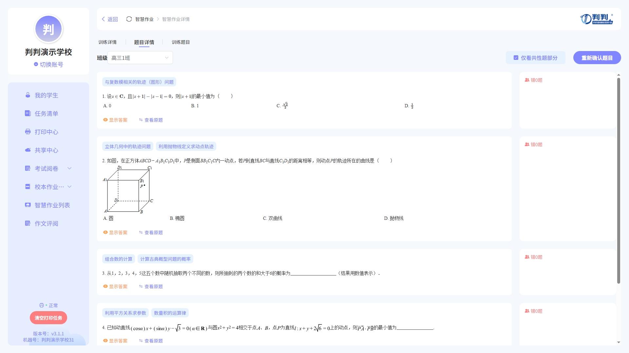This screenshot has width=629, height=353.
Task: Click the 我的学生 sidebar icon
Action: (x=28, y=95)
